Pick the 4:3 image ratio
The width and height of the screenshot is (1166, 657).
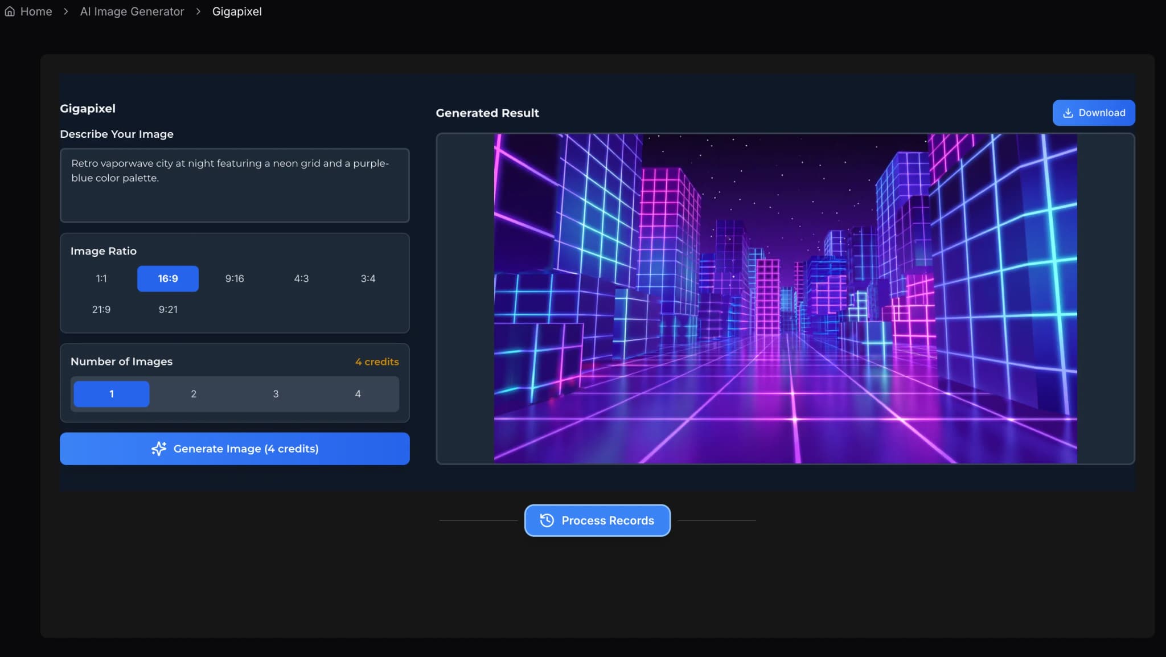301,278
